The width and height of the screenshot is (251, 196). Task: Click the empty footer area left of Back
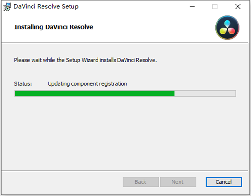point(62,182)
